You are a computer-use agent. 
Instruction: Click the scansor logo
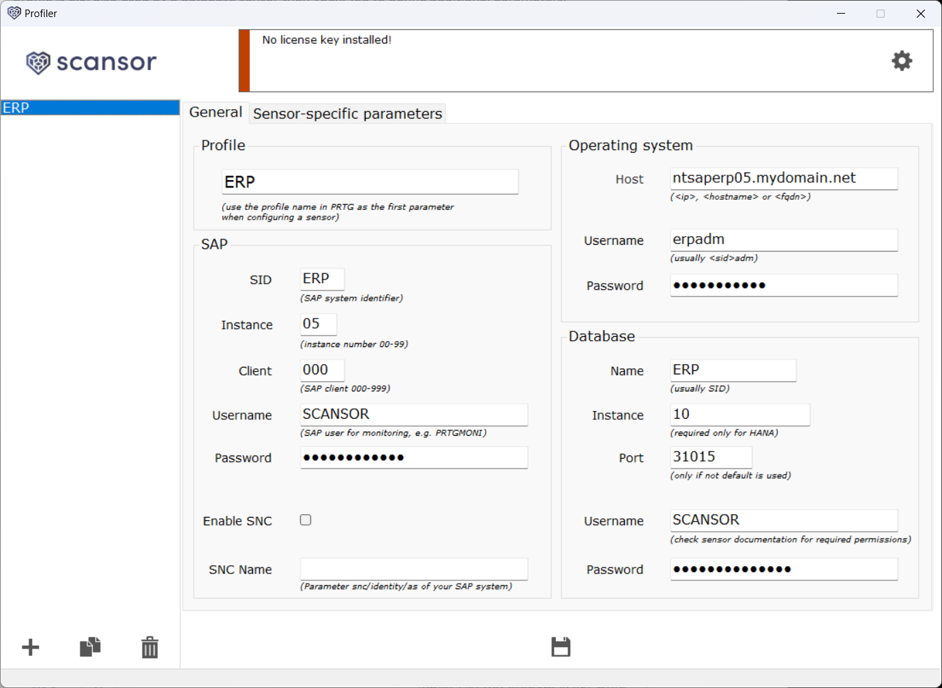(91, 62)
